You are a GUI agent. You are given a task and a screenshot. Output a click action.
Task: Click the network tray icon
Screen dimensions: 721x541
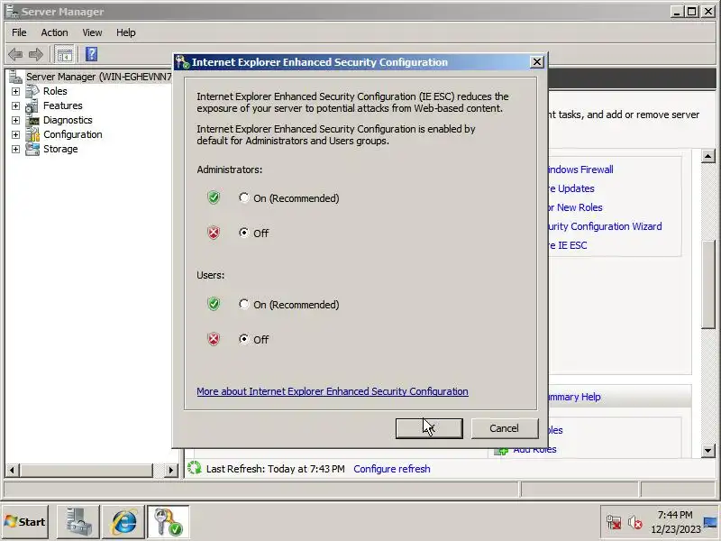coord(614,523)
